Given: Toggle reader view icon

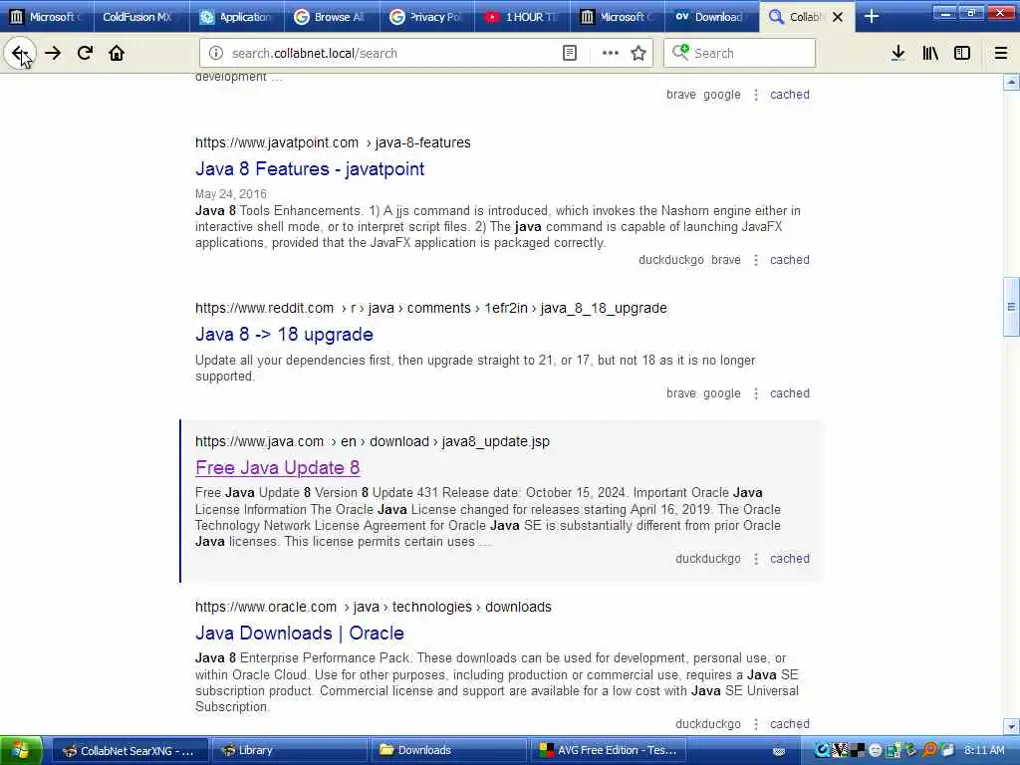Looking at the screenshot, I should tap(569, 54).
